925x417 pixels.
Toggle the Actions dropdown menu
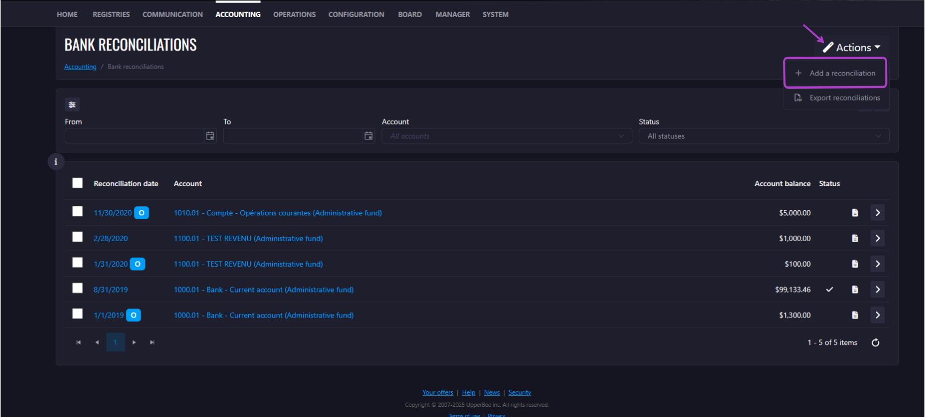coord(852,48)
